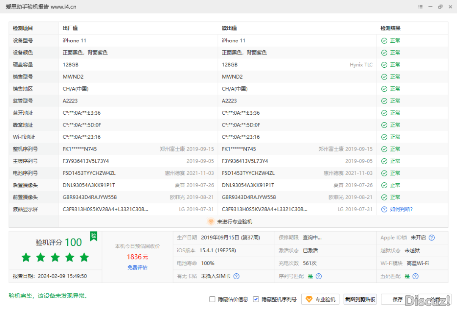The width and height of the screenshot is (457, 311).
Task: Click the 验机完毕 status message
Action: coord(48,296)
